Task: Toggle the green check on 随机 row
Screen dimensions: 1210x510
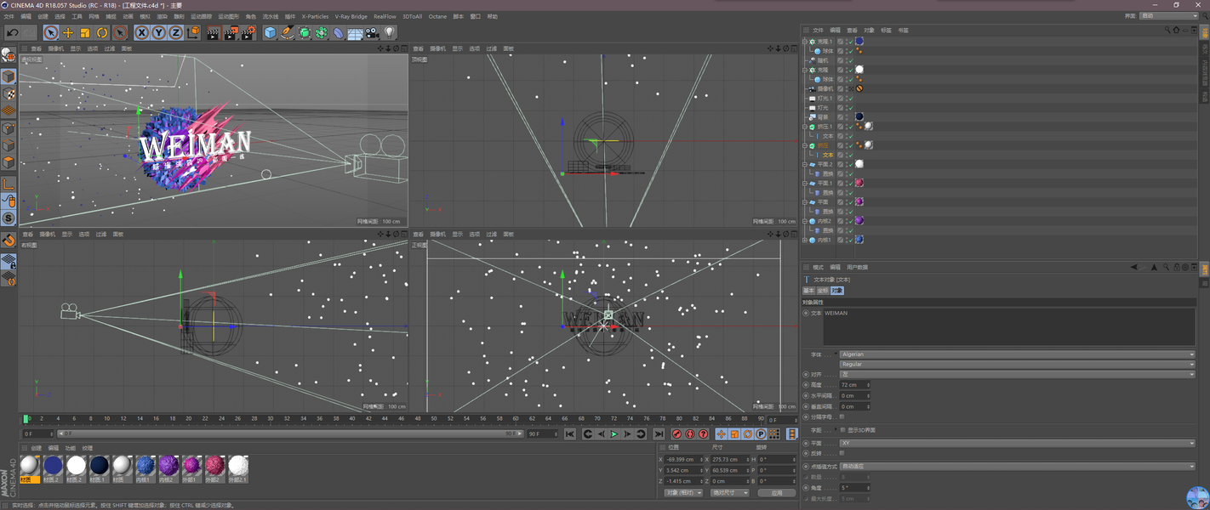Action: (x=849, y=61)
